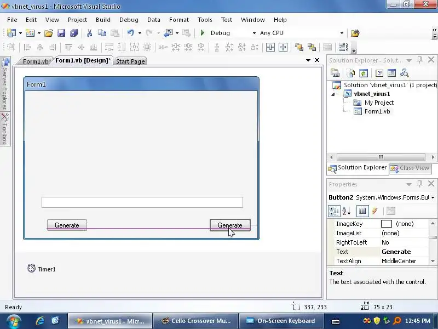The height and width of the screenshot is (329, 438).
Task: Open the Any CPU platform dropdown
Action: coord(342,33)
